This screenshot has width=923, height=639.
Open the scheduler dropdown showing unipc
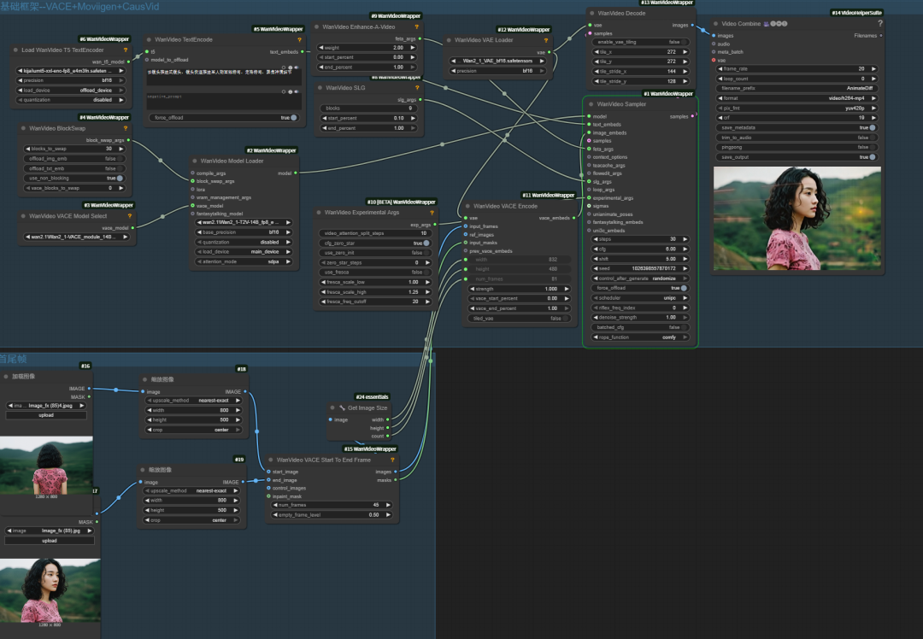click(640, 298)
